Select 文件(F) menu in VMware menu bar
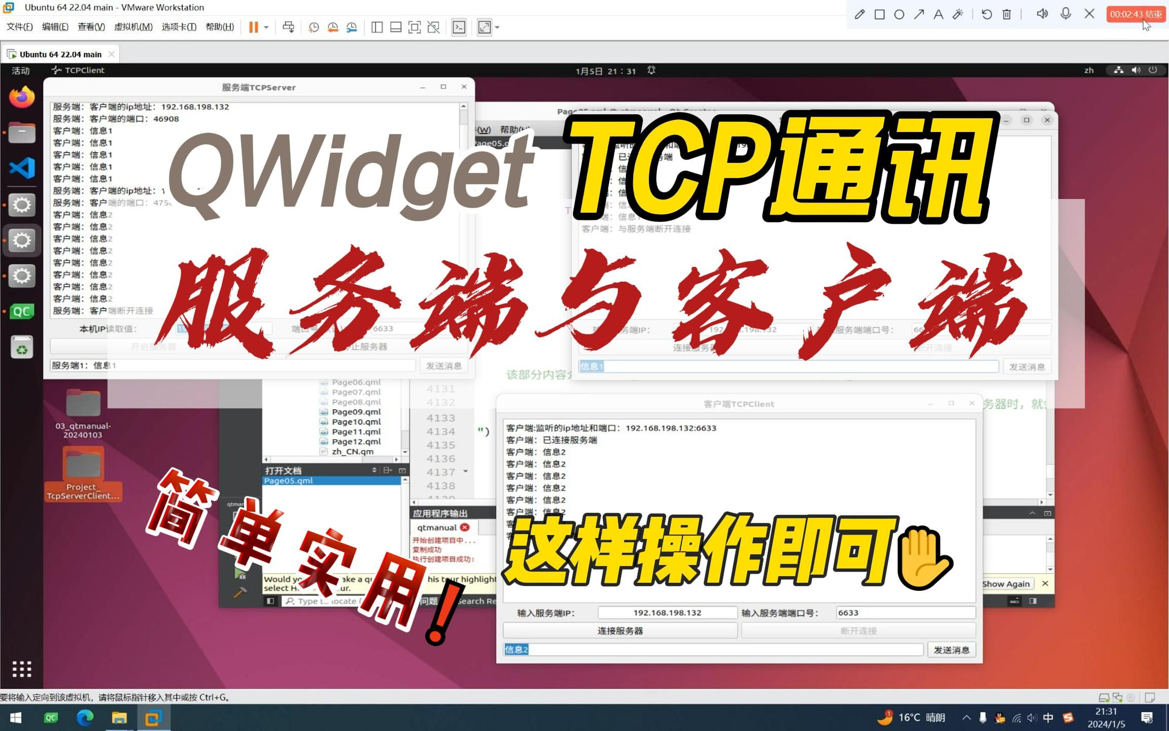Viewport: 1169px width, 731px height. coord(18,27)
